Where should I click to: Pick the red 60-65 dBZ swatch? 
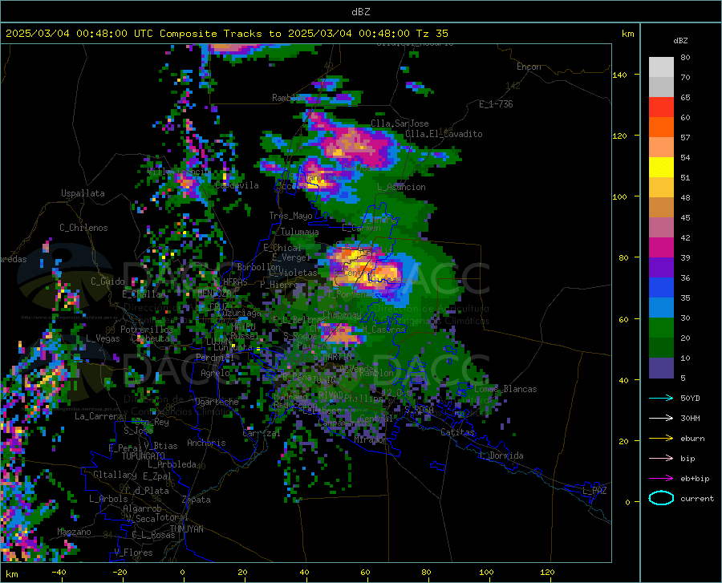pyautogui.click(x=661, y=107)
